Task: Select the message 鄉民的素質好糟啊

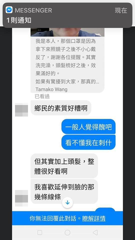Action: (61, 108)
